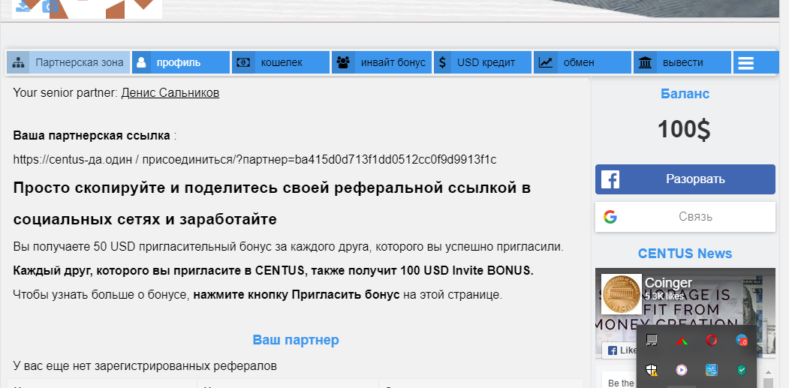The height and width of the screenshot is (388, 789).
Task: Open senior partner link Денис Сальников
Action: click(170, 92)
